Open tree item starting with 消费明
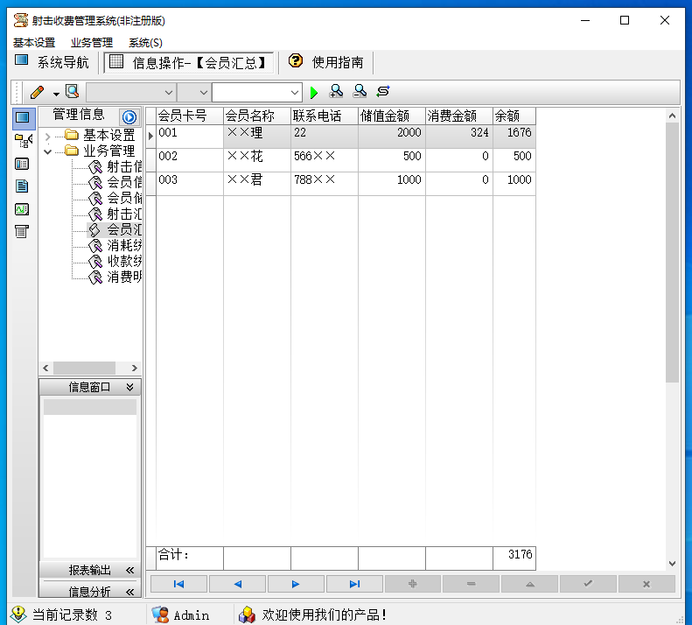Screen dimensions: 692x625 coord(115,277)
